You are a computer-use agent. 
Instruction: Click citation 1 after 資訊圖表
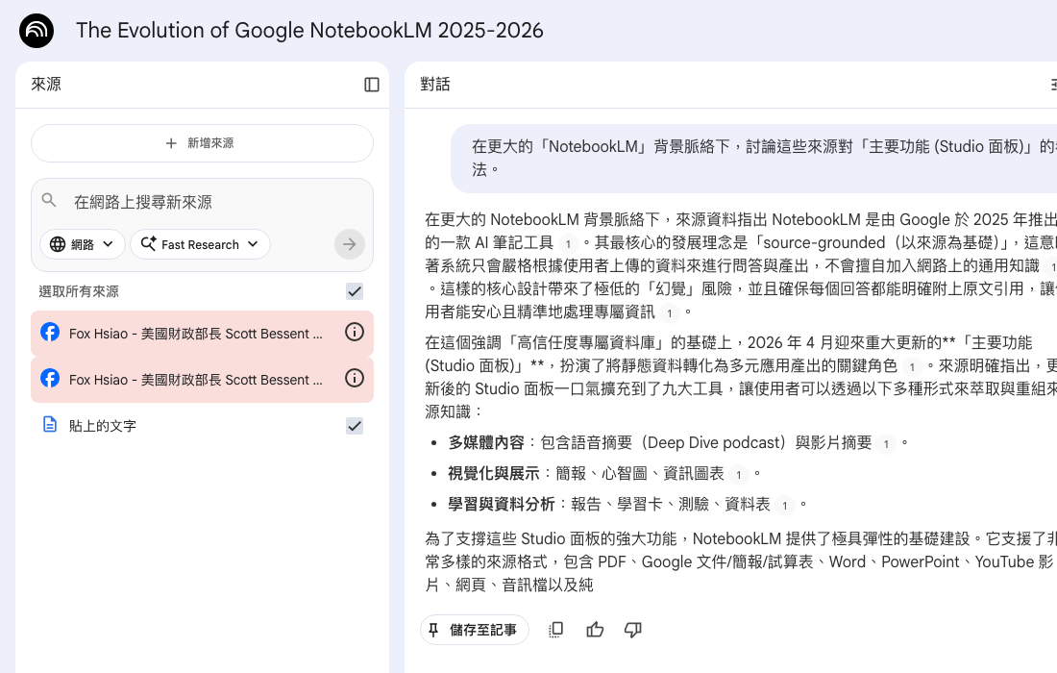[x=738, y=475]
